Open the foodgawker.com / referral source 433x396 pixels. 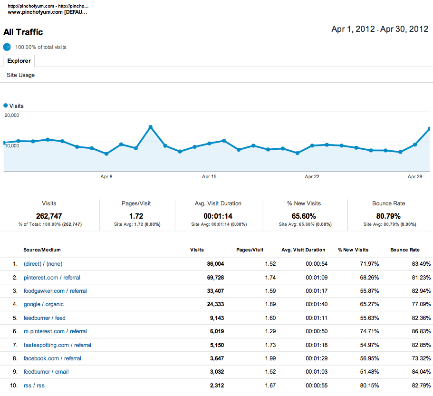[x=56, y=291]
